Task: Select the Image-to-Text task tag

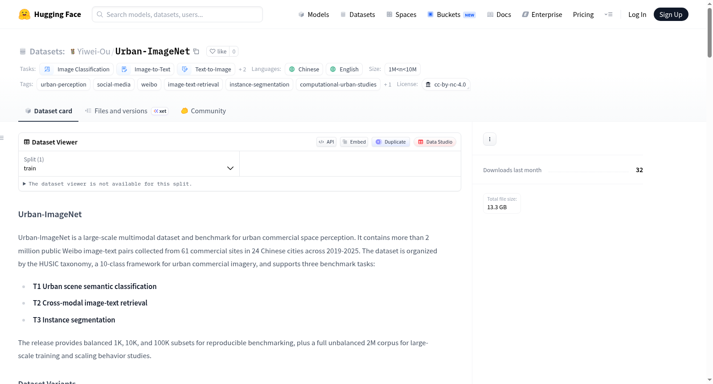Action: [146, 69]
